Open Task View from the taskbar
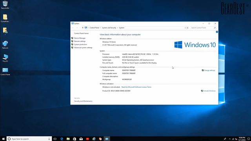Viewport: 251px width, 141px height. (x=55, y=139)
